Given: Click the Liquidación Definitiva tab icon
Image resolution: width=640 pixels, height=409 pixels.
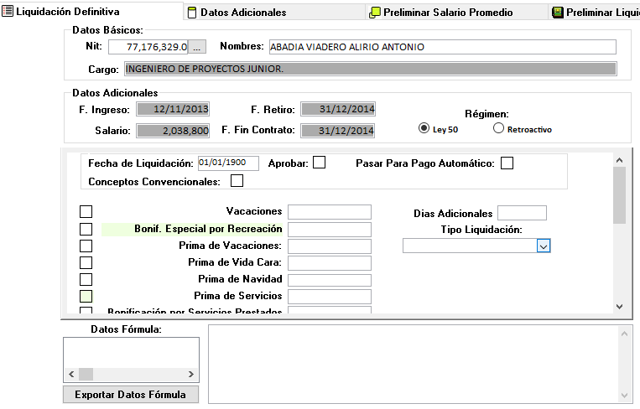Looking at the screenshot, I should (x=8, y=12).
